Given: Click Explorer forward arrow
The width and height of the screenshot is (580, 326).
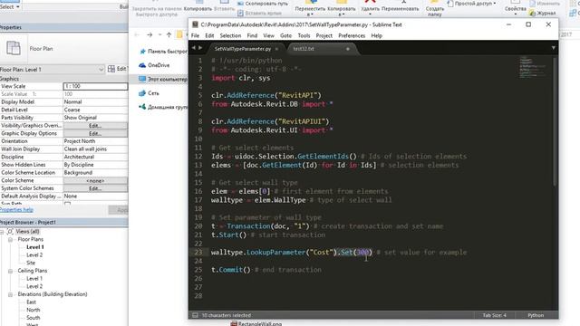Looking at the screenshot, I should pyautogui.click(x=150, y=34).
